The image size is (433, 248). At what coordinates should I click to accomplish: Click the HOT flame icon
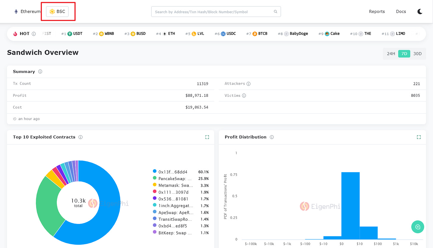pyautogui.click(x=15, y=34)
